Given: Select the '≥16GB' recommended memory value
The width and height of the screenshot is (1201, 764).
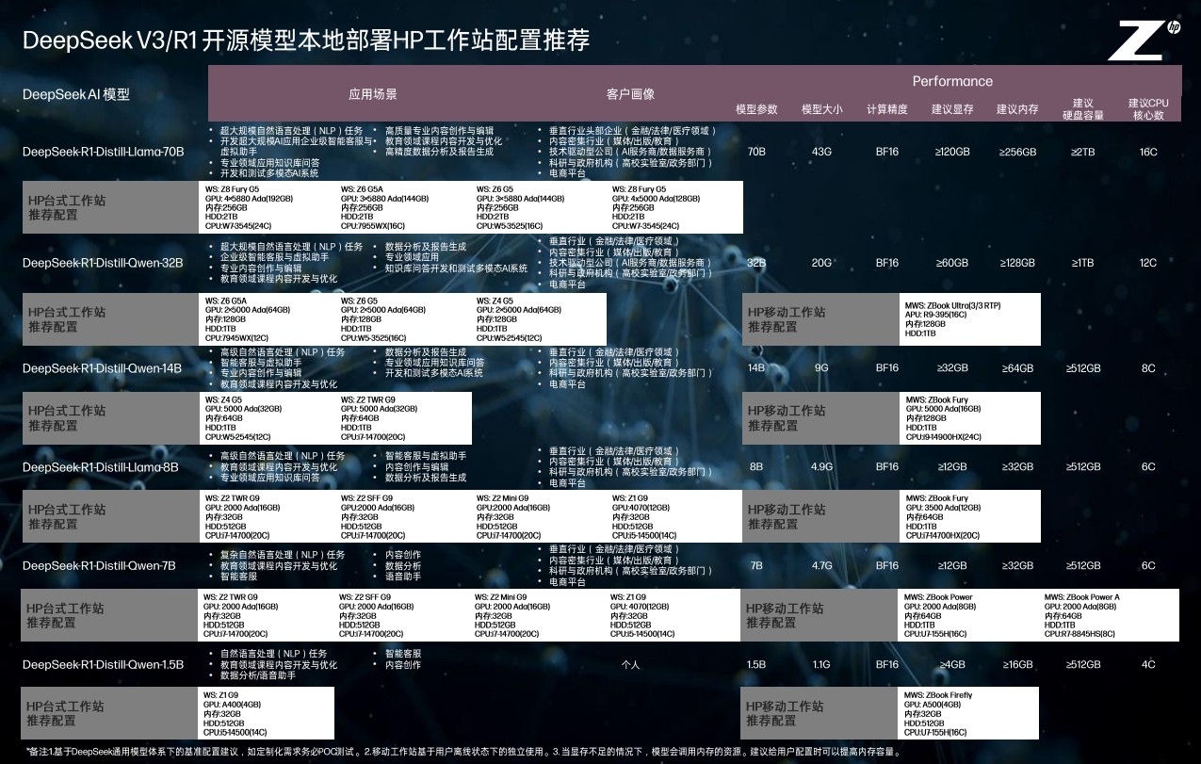Looking at the screenshot, I should pos(1017,665).
